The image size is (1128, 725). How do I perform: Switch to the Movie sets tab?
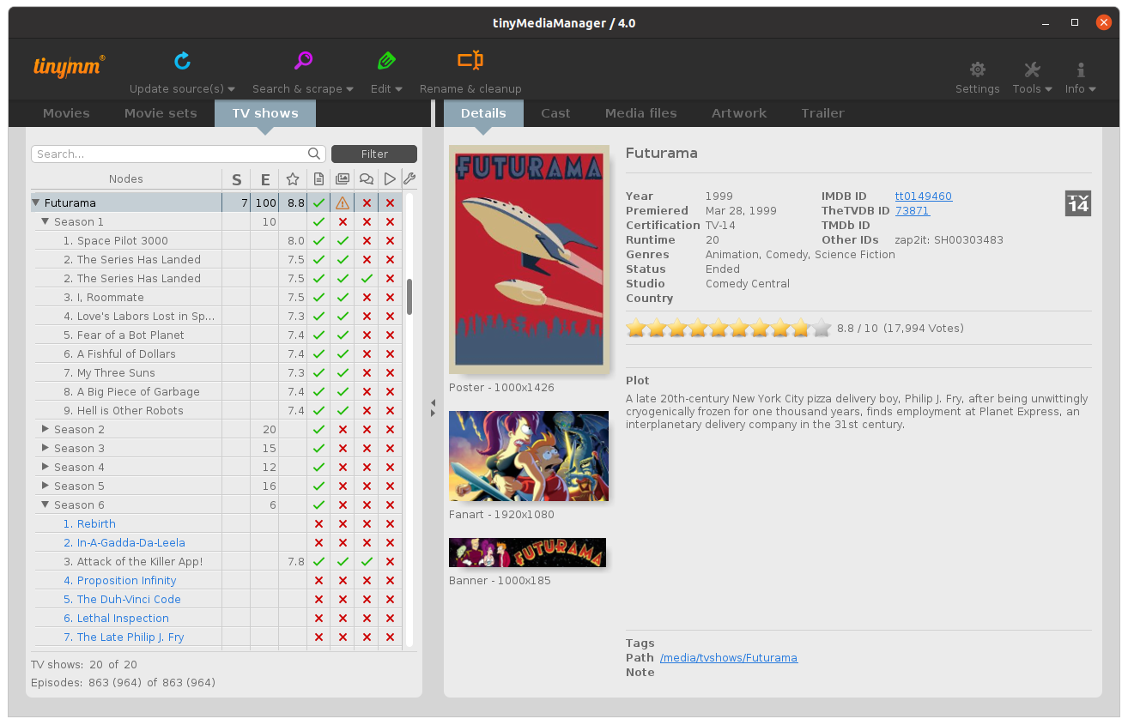(161, 113)
